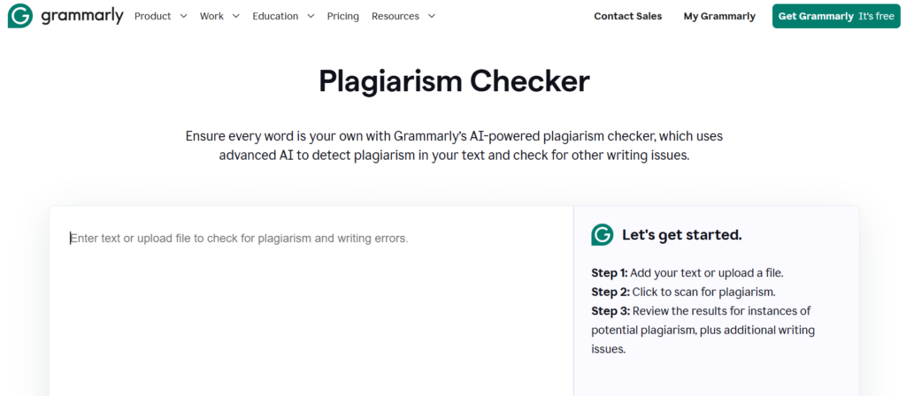Click the Let's get started heading
This screenshot has width=906, height=396.
pos(682,235)
